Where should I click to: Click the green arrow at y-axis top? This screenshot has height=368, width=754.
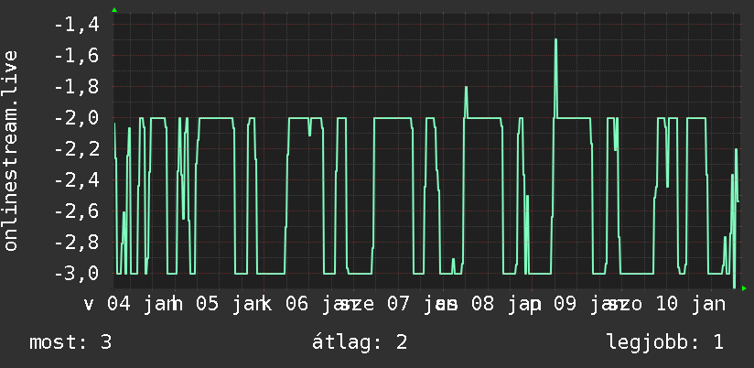point(114,10)
